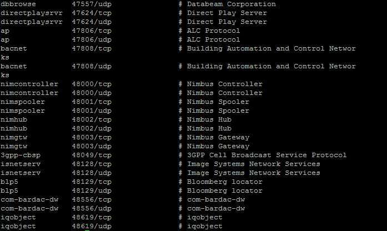Click isnetserv 48128/udp port entry
The image size is (387, 231).
click(92, 173)
